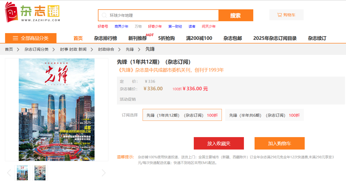This screenshot has height=186, width=346.
Task: Click the right arrow of the cover carousel
Action: (x=104, y=173)
